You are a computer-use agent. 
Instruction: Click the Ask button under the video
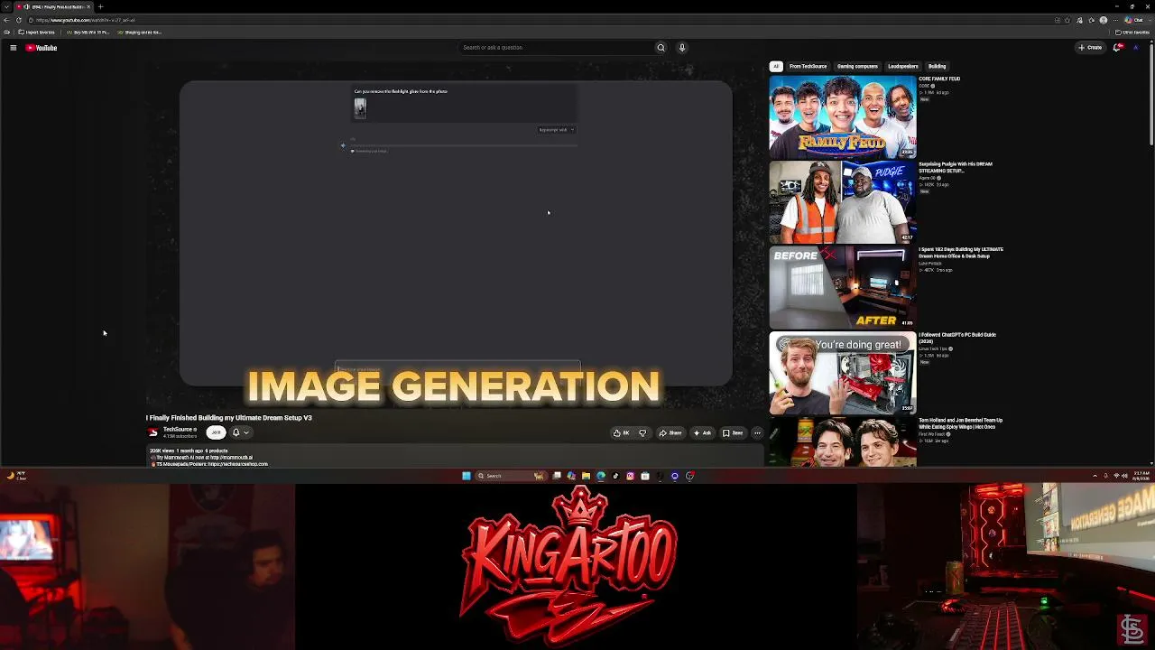pyautogui.click(x=702, y=432)
